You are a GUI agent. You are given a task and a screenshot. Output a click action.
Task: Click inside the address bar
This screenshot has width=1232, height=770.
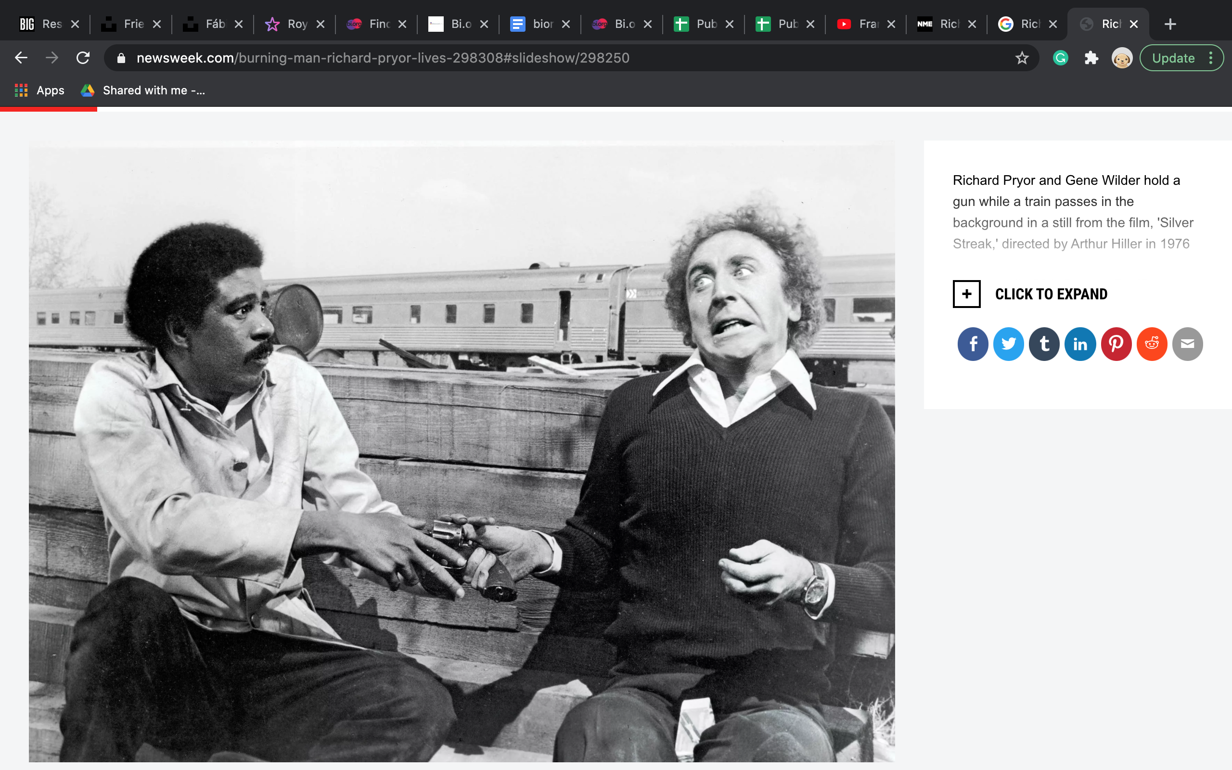click(x=407, y=58)
